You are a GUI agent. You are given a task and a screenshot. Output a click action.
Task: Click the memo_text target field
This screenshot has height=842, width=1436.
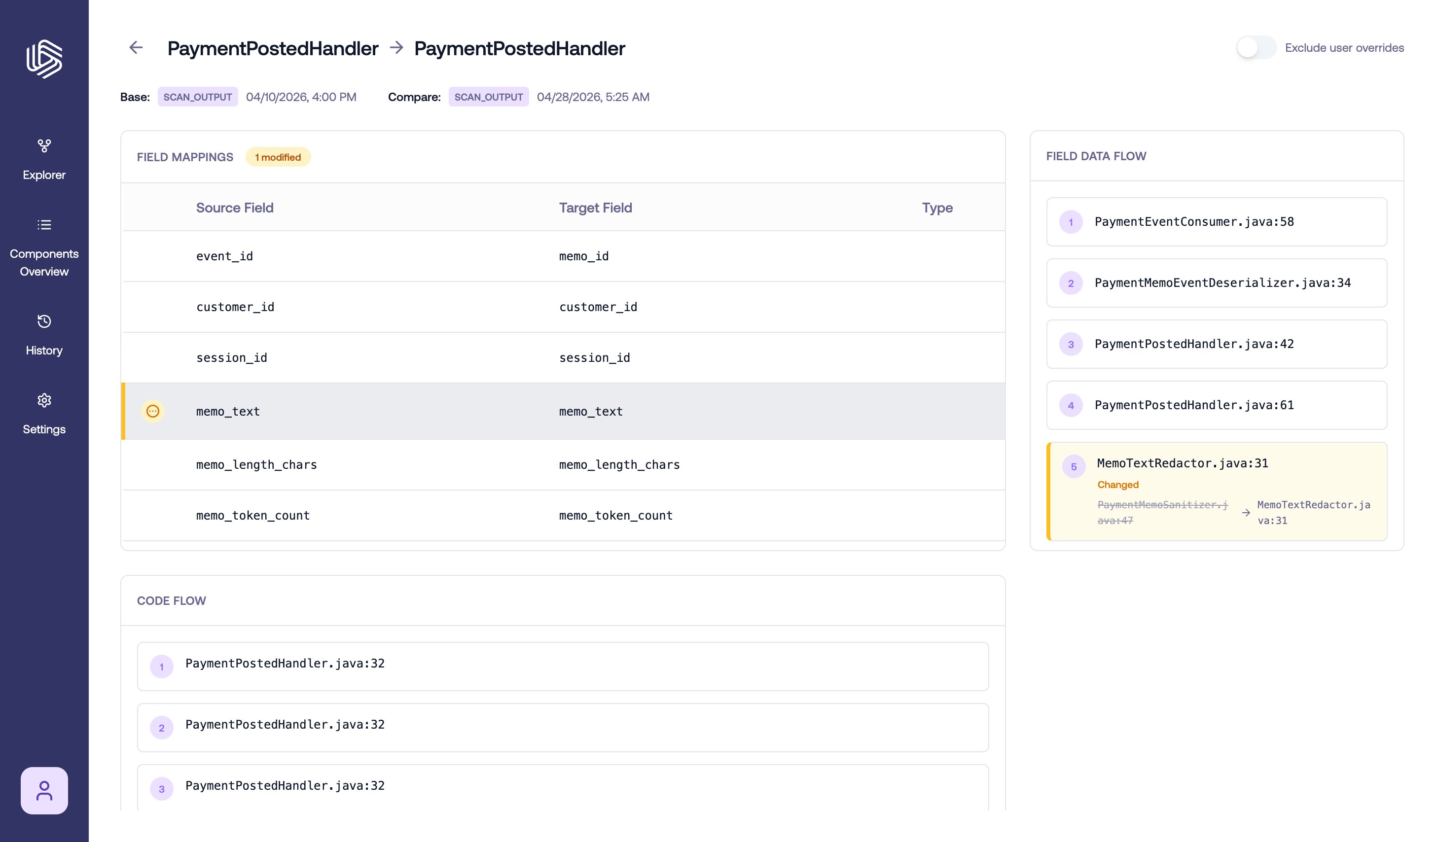point(591,411)
